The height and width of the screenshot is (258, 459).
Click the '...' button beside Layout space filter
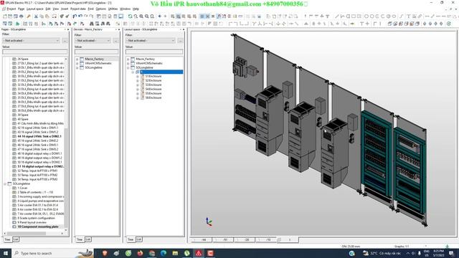click(180, 41)
